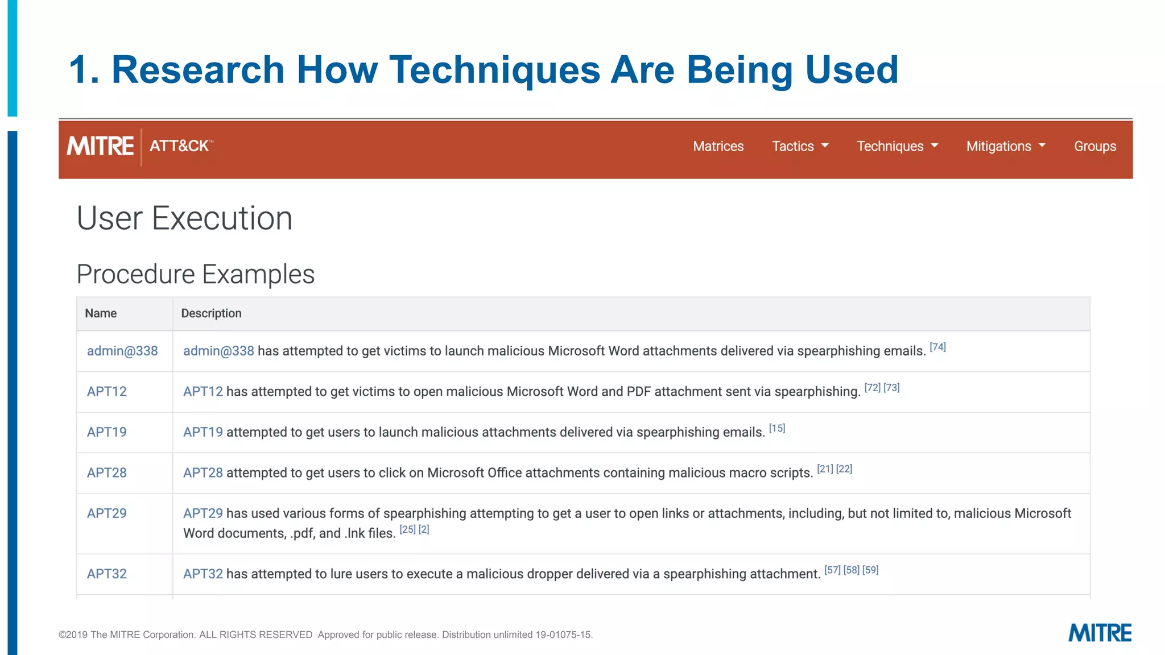This screenshot has height=655, width=1165.
Task: Open the Groups menu item
Action: click(1095, 146)
